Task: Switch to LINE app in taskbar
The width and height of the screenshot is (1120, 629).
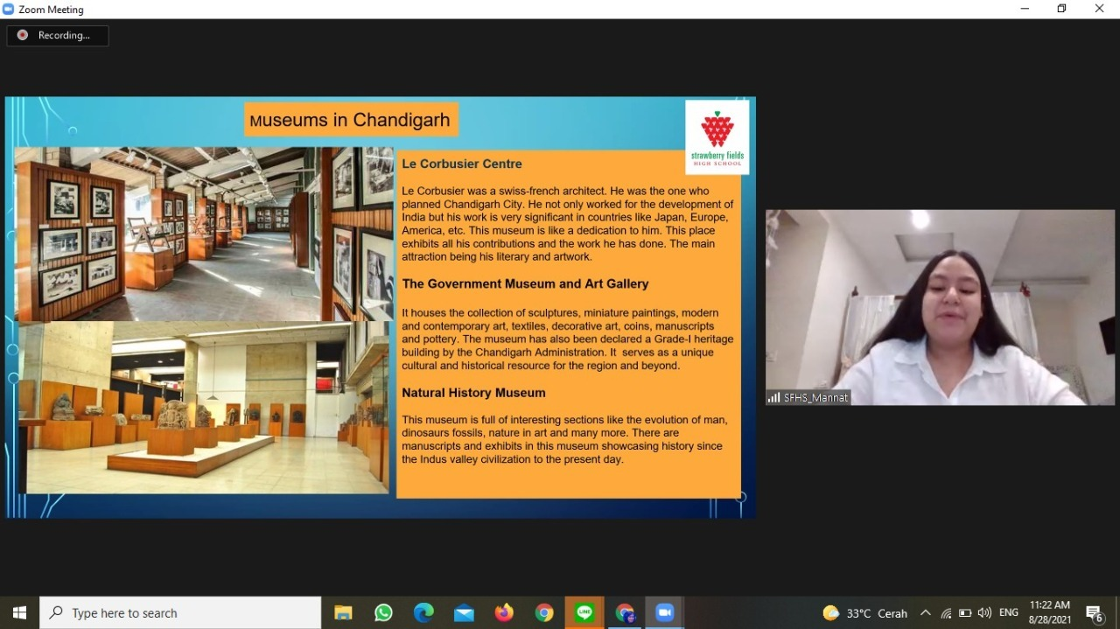Action: 584,613
